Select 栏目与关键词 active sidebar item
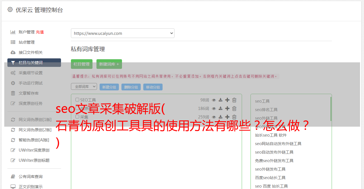The height and width of the screenshot is (189, 364). (34, 63)
